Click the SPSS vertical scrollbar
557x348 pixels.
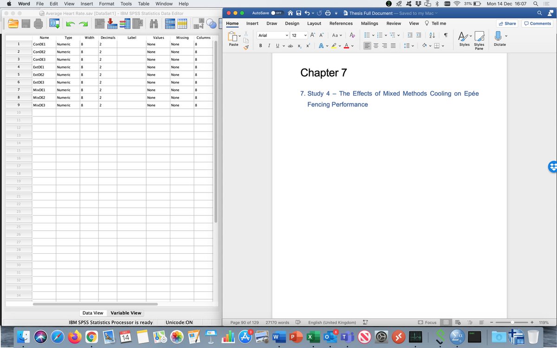[215, 132]
